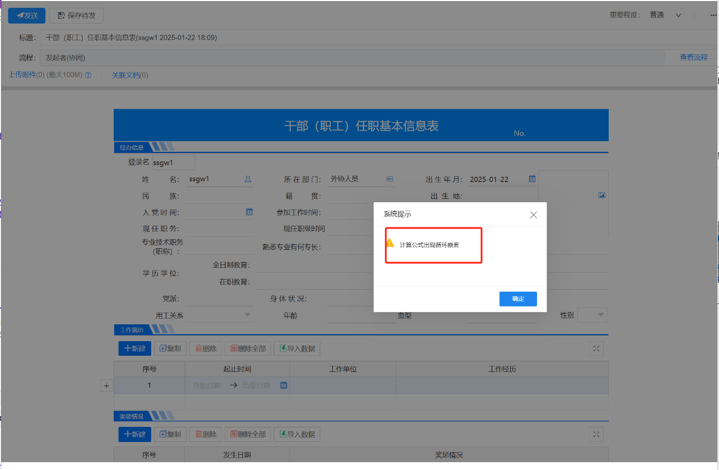
Task: Open the calendar icon for 入党时间
Action: click(249, 212)
